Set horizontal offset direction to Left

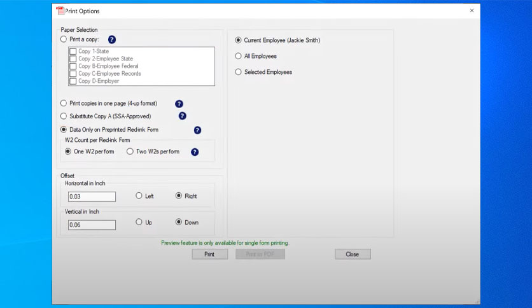click(139, 196)
